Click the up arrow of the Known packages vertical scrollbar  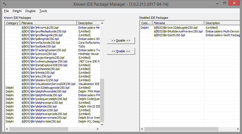pos(102,23)
